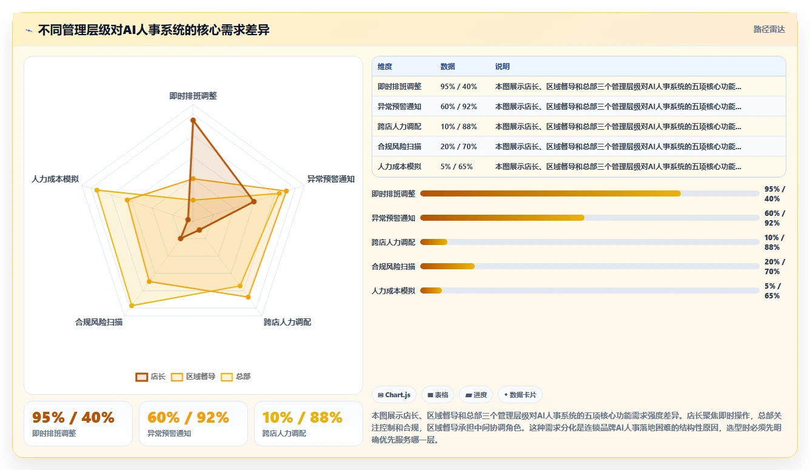
Task: Toggle the 总部 legend item
Action: coord(236,377)
